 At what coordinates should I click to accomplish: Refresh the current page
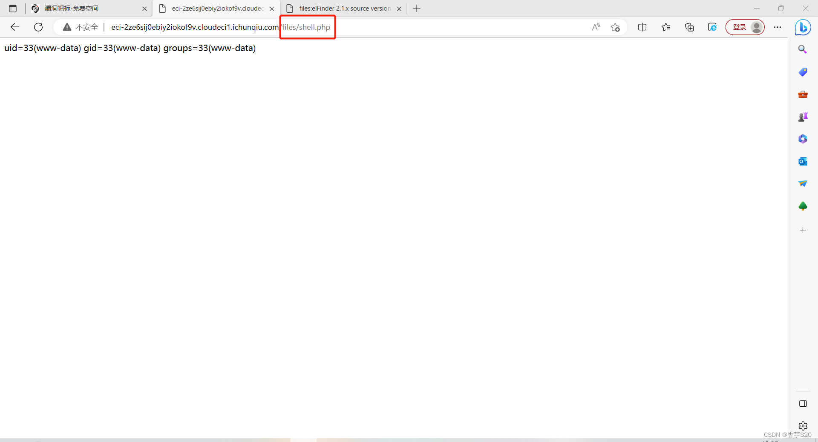[x=38, y=27]
